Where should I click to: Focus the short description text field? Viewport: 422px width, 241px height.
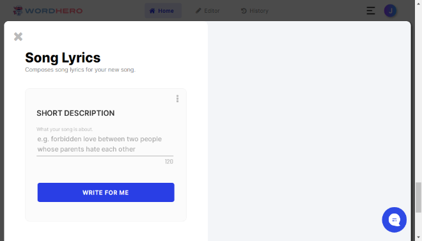pos(105,144)
